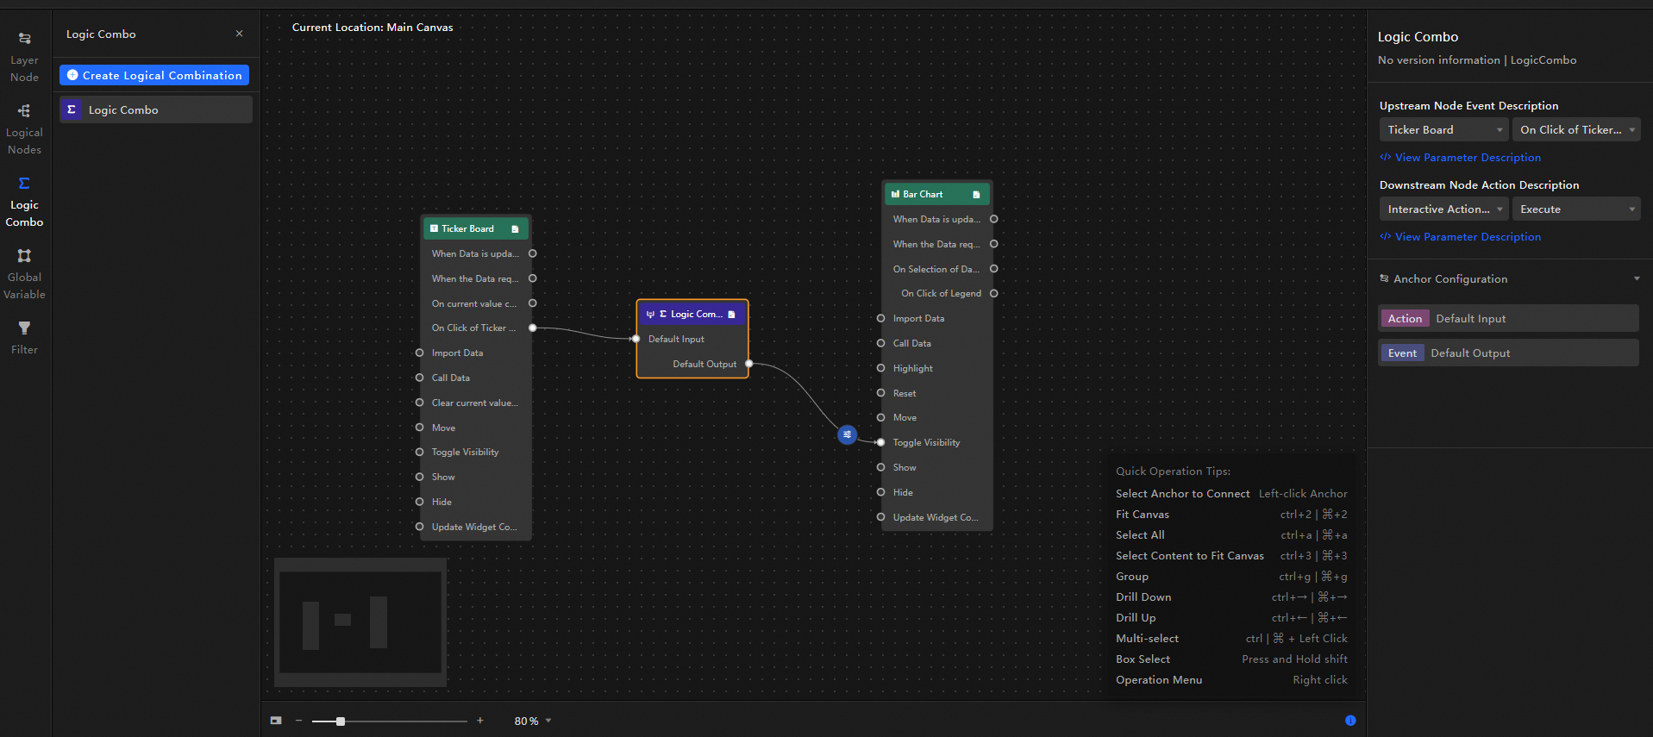Zoom out with the minus button

coord(298,721)
